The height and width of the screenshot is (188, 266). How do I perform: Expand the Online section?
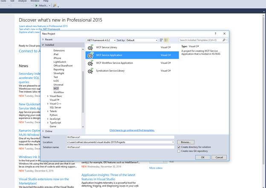click(x=43, y=131)
